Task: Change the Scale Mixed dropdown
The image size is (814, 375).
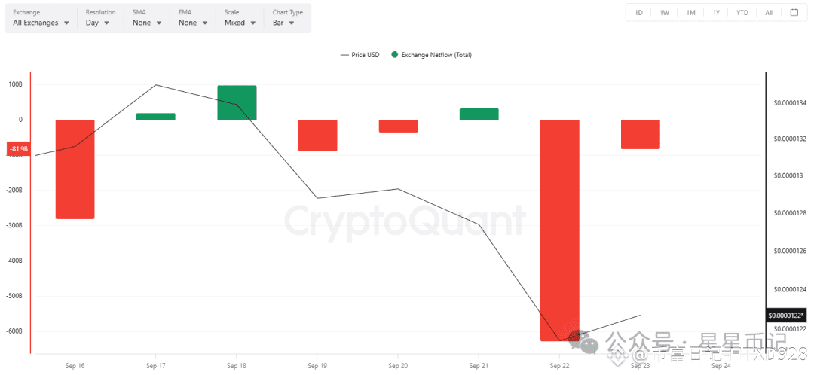Action: pos(240,19)
